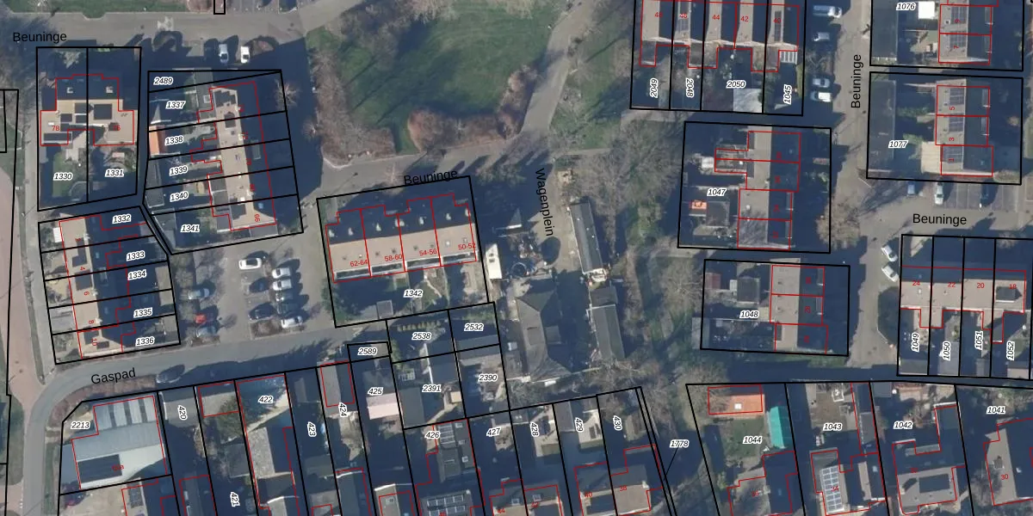Click house number label 50-52
Screen dimensions: 1033x516
point(467,247)
